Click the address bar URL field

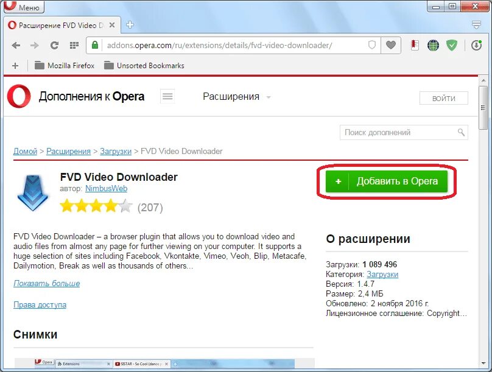[233, 46]
